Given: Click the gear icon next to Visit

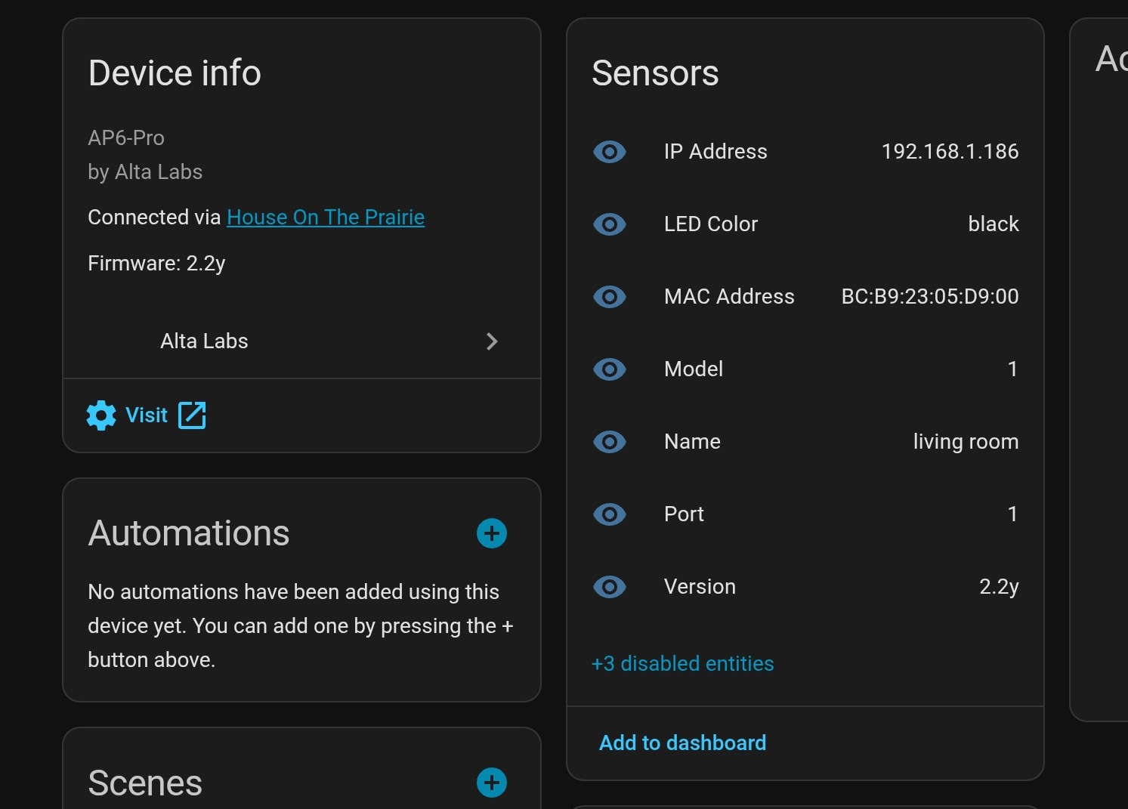Looking at the screenshot, I should click(x=101, y=415).
